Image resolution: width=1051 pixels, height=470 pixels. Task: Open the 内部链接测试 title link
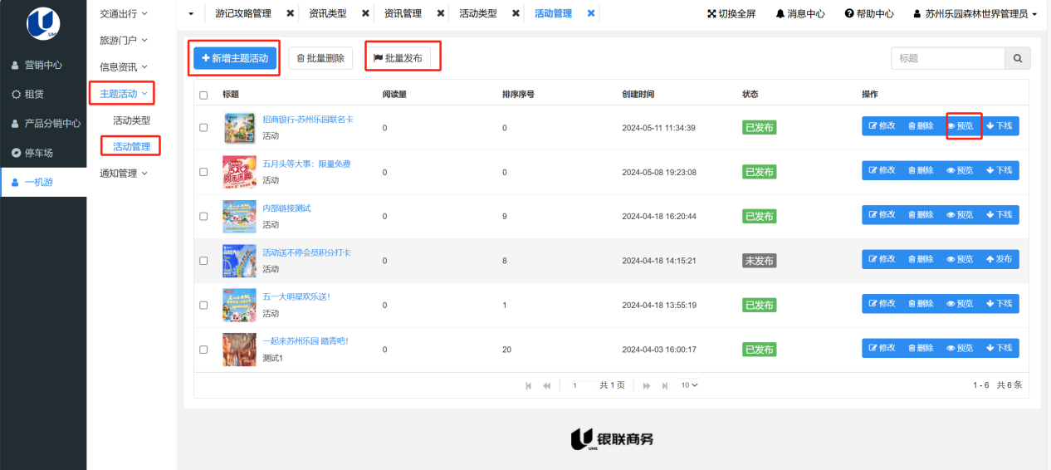coord(286,208)
